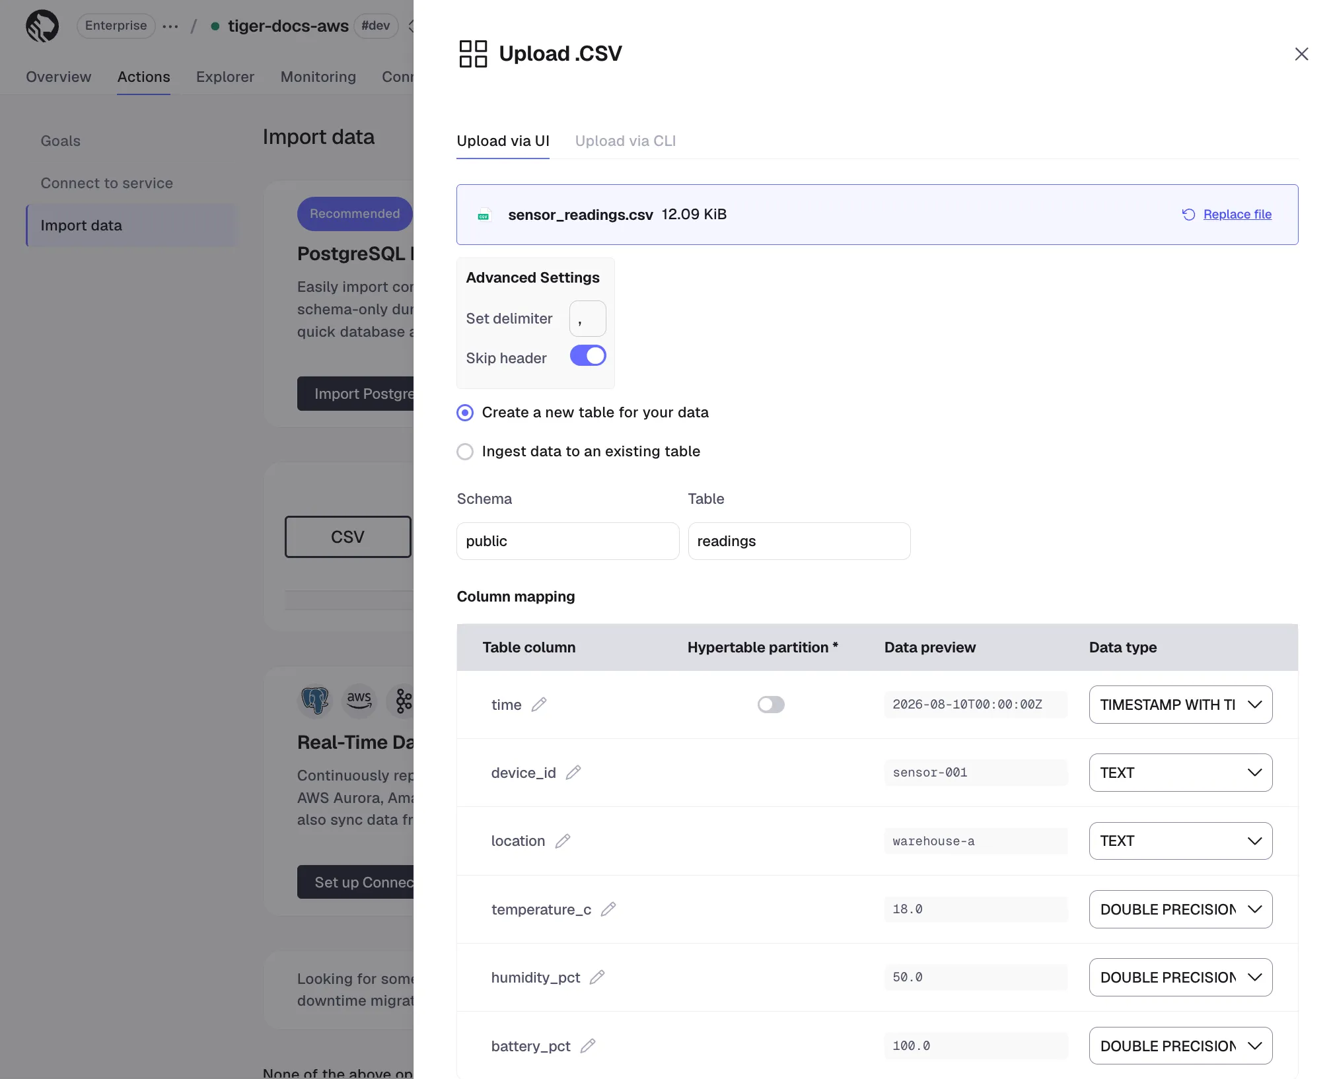Click the Upload CSV grid icon
Screen dimensions: 1333x1079
[x=473, y=53]
